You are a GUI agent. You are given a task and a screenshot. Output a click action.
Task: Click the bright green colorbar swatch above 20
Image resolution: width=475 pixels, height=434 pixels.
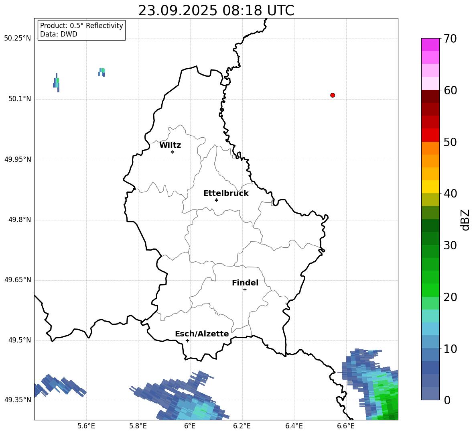[x=430, y=290]
